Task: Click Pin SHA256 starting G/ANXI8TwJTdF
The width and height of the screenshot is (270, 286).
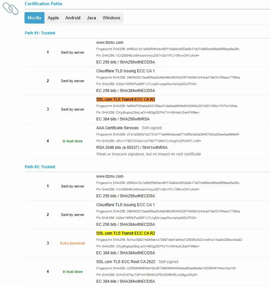Action: pyautogui.click(x=147, y=275)
